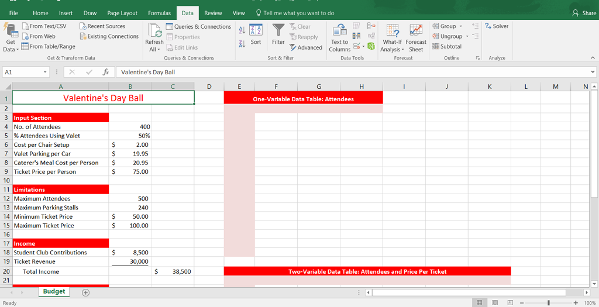599x307 pixels.
Task: Switch to Page Layout view in status bar
Action: tap(495, 302)
